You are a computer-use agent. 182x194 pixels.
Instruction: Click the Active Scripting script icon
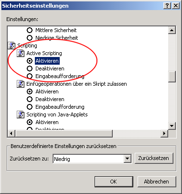(21, 53)
